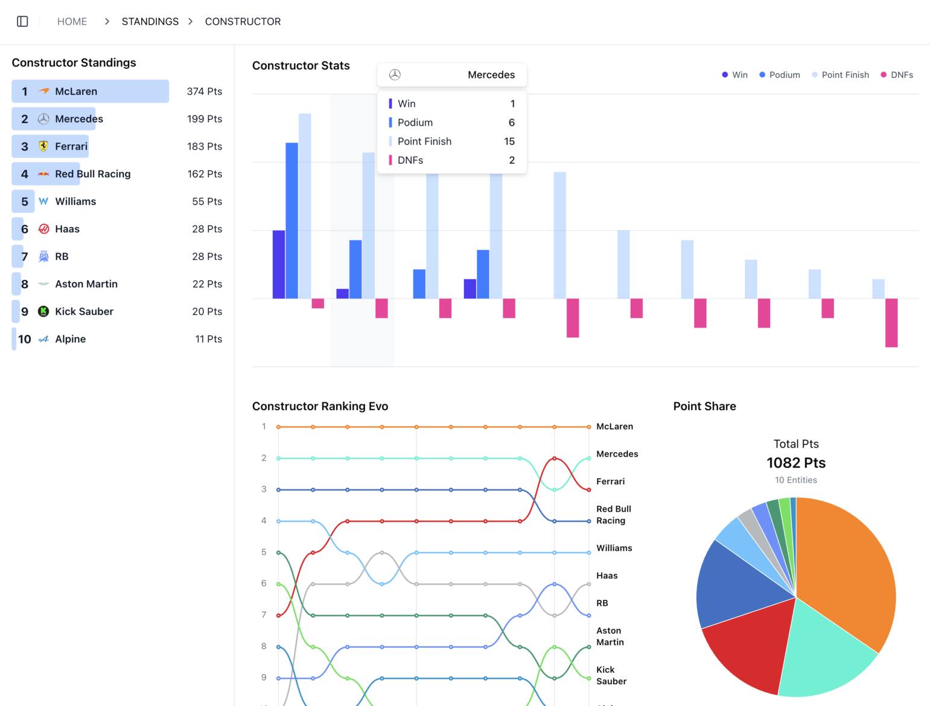Click Mercedes' 199 Pts value
930x706 pixels.
(204, 119)
